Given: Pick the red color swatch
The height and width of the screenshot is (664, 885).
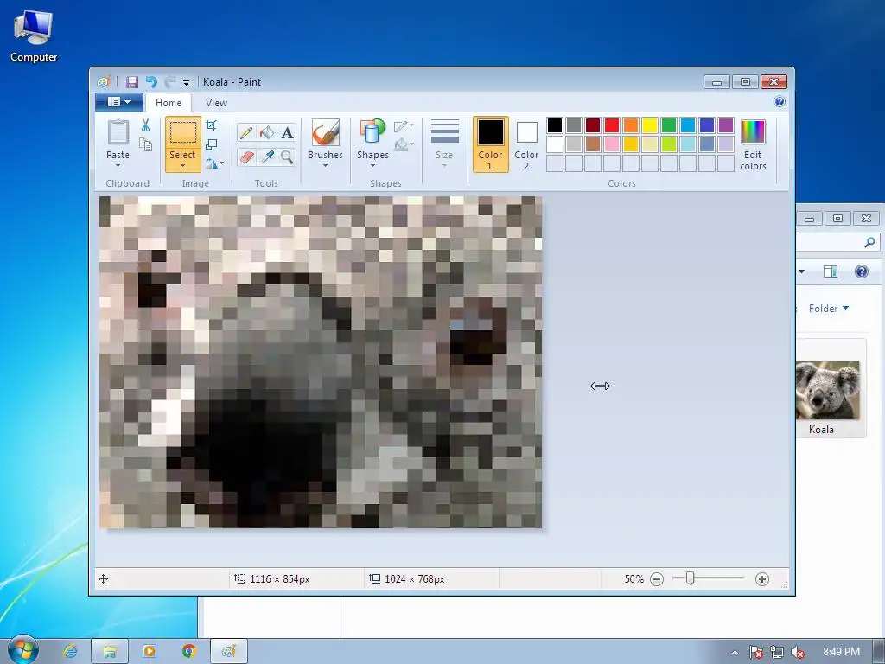Looking at the screenshot, I should [x=612, y=125].
